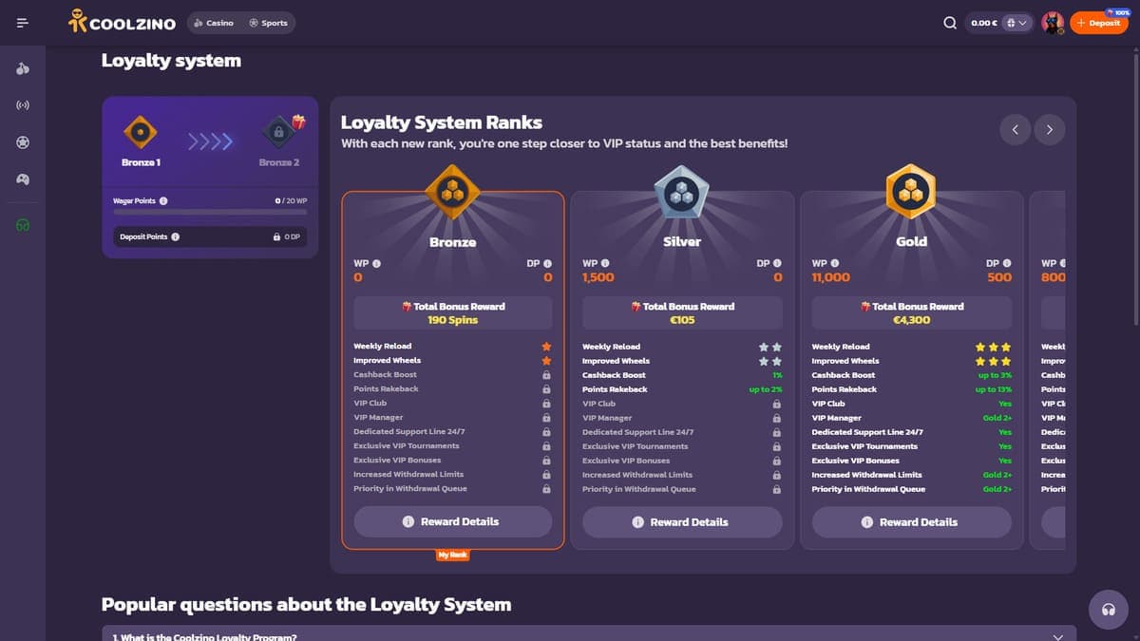Click Gold card DP info icon

point(1007,263)
